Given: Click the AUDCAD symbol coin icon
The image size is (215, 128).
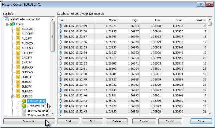Looking at the screenshot, I should pyautogui.click(x=18, y=29).
